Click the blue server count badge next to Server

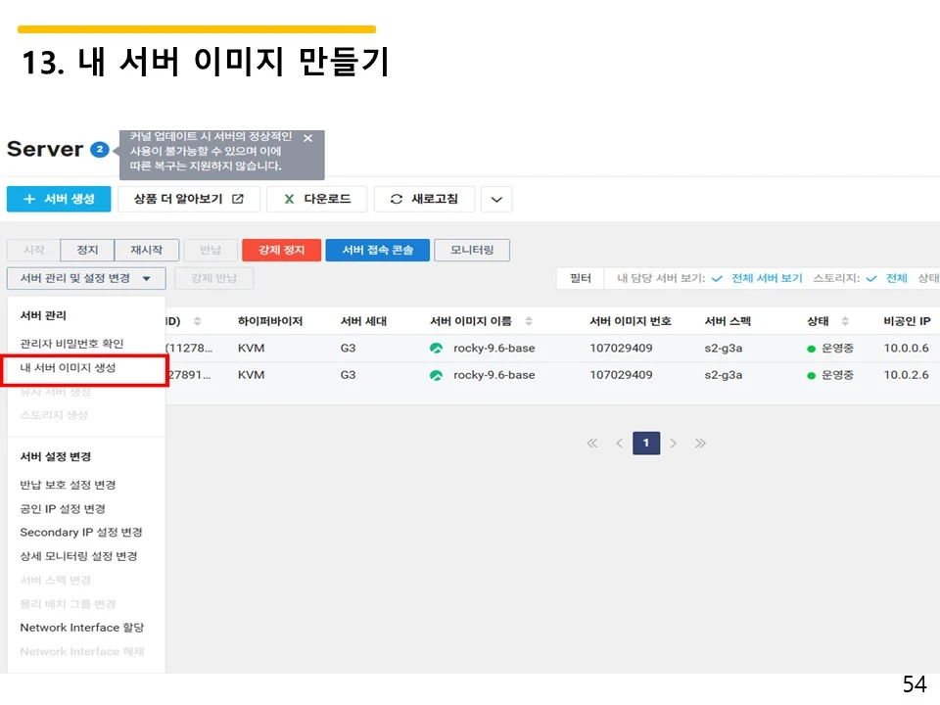pos(100,149)
